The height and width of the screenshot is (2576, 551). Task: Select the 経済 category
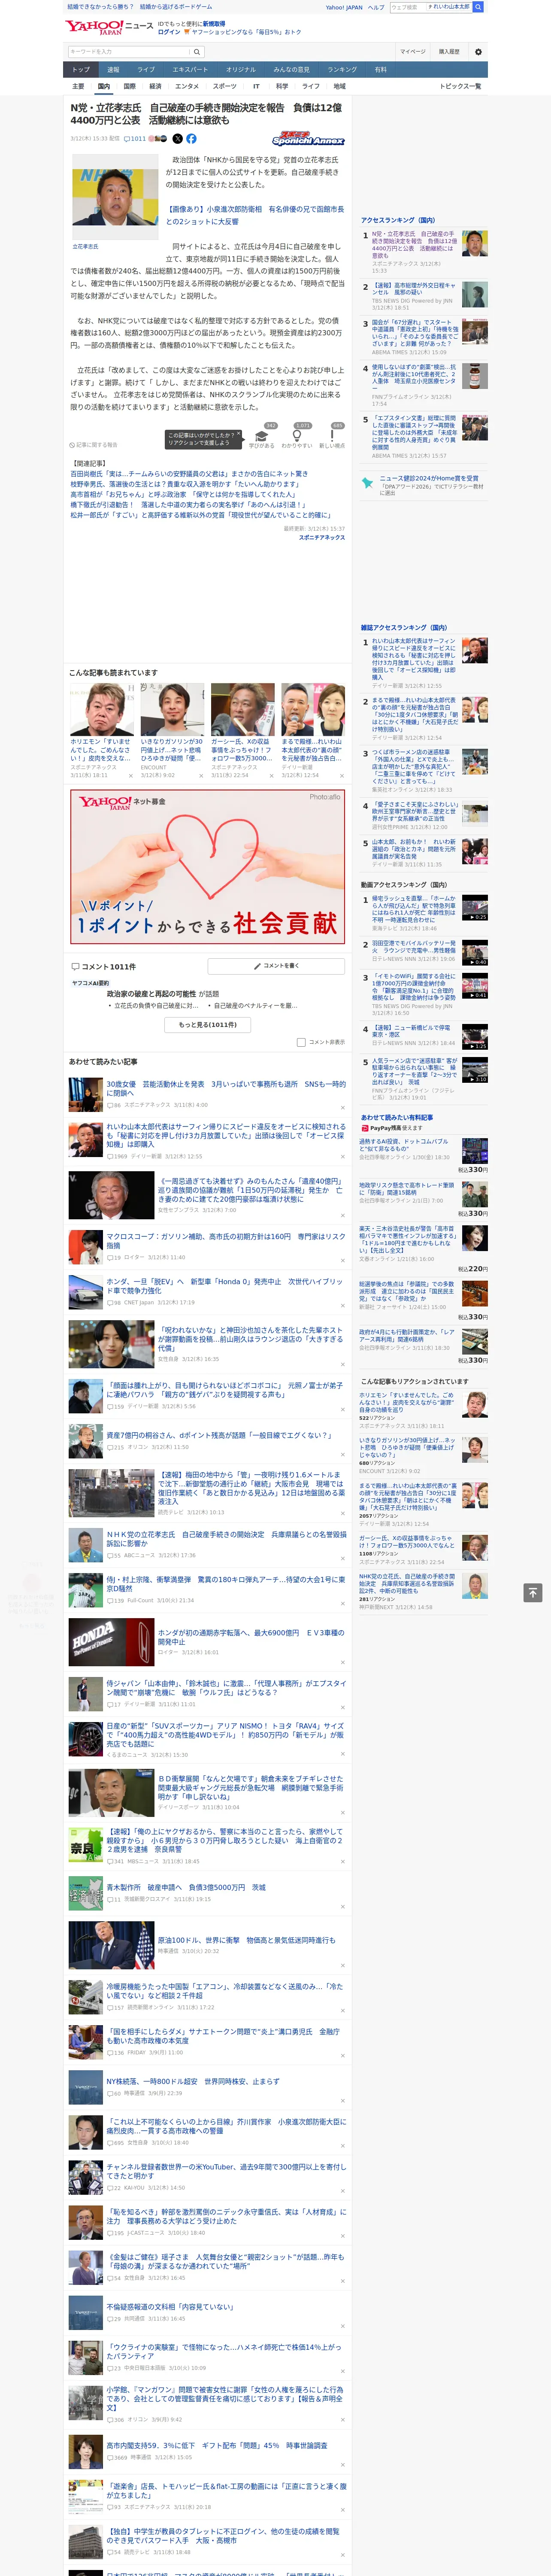click(155, 86)
